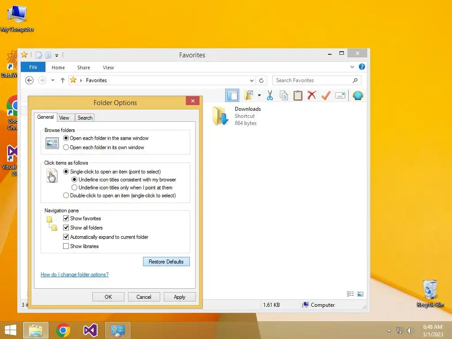This screenshot has height=339, width=452.
Task: Click the Forward navigation arrow
Action: click(x=42, y=80)
